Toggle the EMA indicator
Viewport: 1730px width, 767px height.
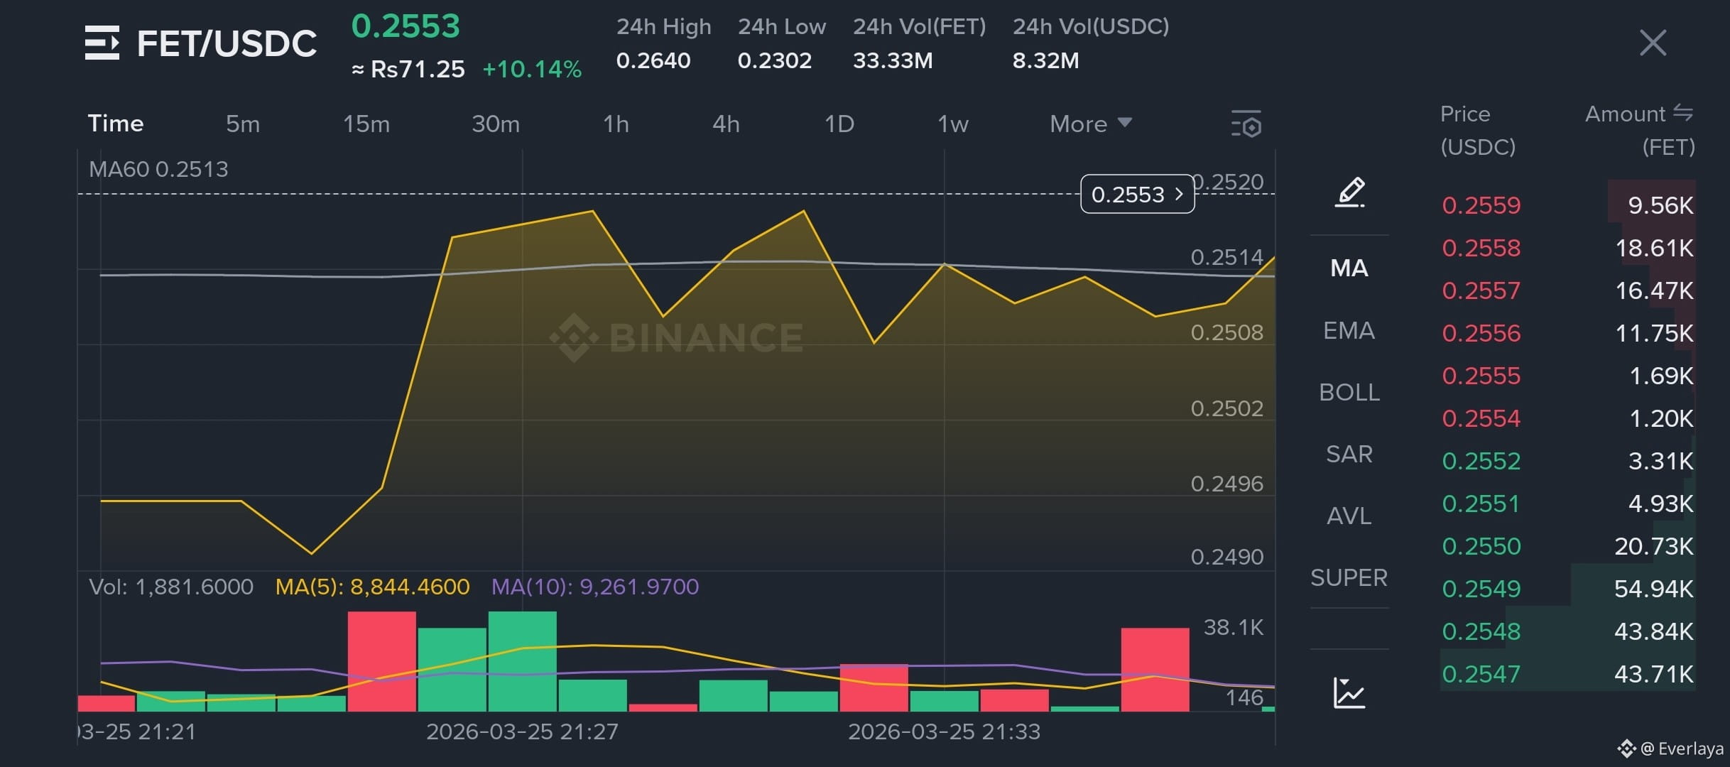pyautogui.click(x=1349, y=330)
